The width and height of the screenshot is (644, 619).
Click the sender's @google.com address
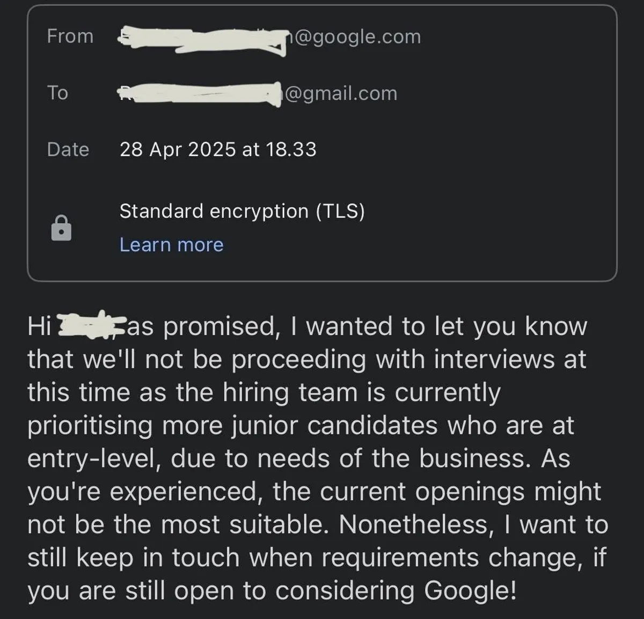click(354, 37)
